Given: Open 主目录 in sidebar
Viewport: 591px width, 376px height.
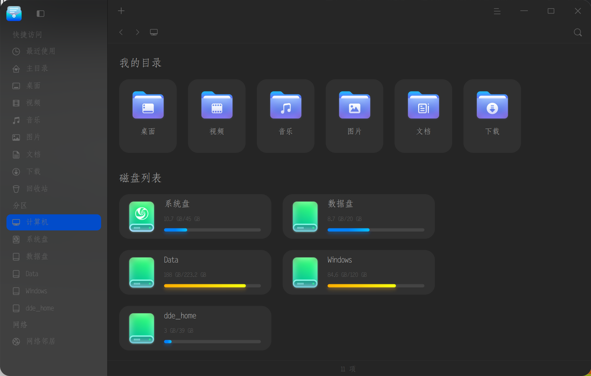Looking at the screenshot, I should (x=54, y=68).
